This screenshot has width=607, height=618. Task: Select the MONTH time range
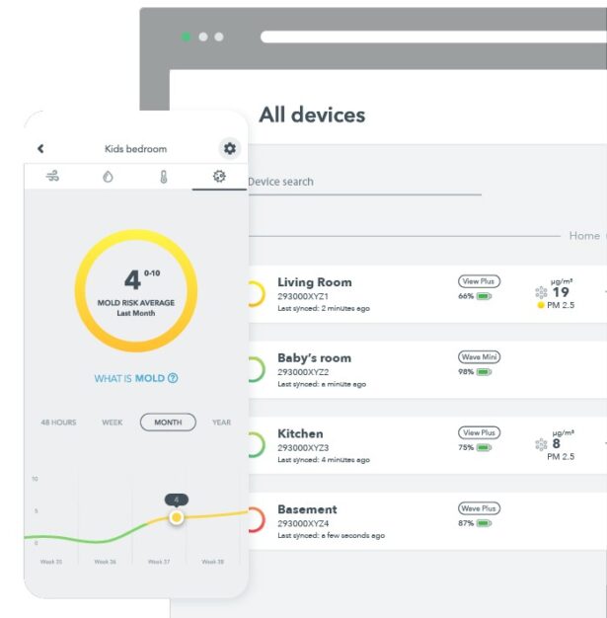click(168, 423)
